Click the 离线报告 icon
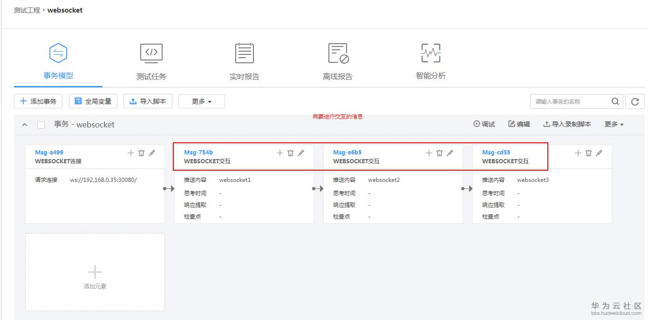 click(338, 53)
